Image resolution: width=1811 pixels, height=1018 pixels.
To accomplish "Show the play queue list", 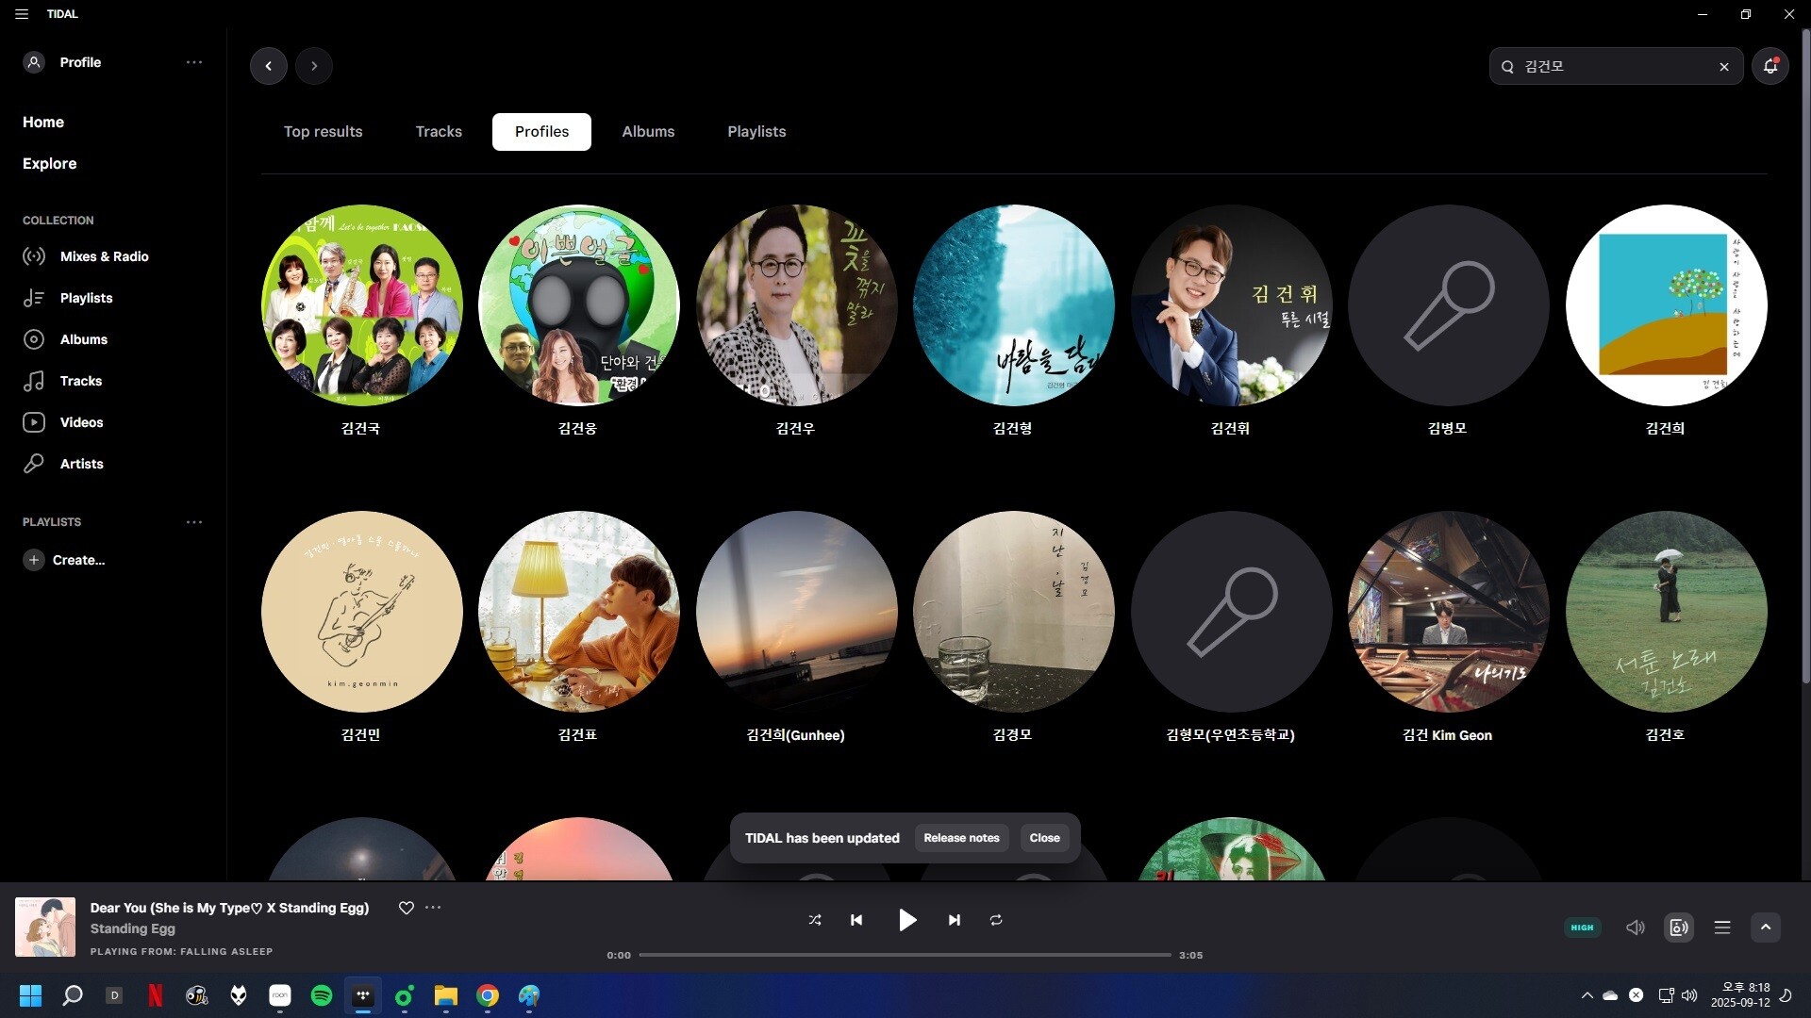I will click(1722, 928).
